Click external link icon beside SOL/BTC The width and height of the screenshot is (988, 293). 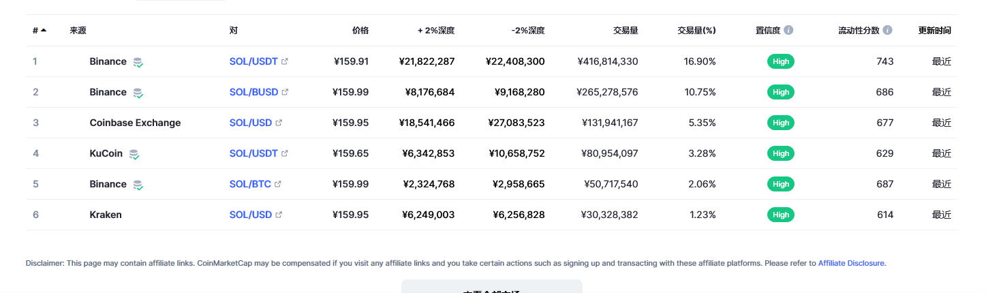[278, 184]
